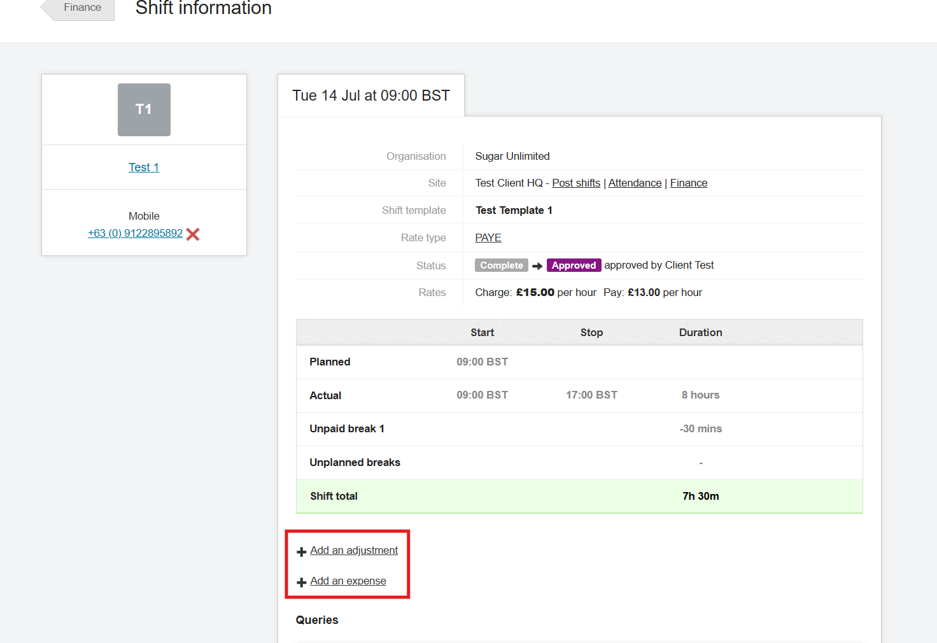Click the Unplanned breaks row label
This screenshot has height=643, width=937.
pos(355,462)
